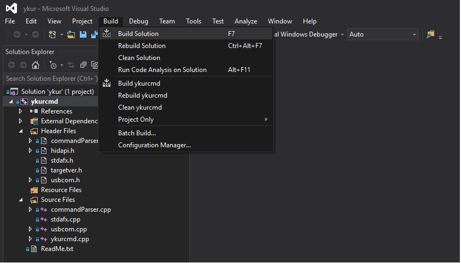Click the Visual Studio logo icon
Image resolution: width=461 pixels, height=263 pixels.
click(x=11, y=9)
